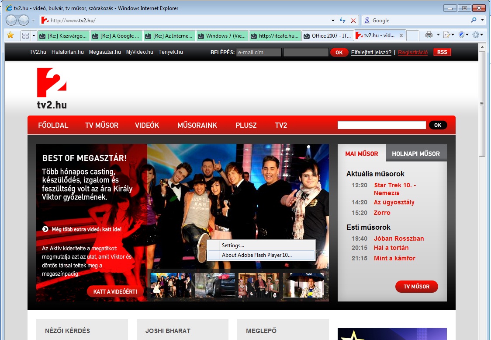Select the thumbnail of man with umbrella
The height and width of the screenshot is (340, 491).
303,285
